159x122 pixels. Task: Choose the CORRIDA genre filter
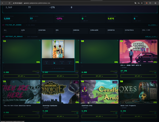tap(80, 31)
